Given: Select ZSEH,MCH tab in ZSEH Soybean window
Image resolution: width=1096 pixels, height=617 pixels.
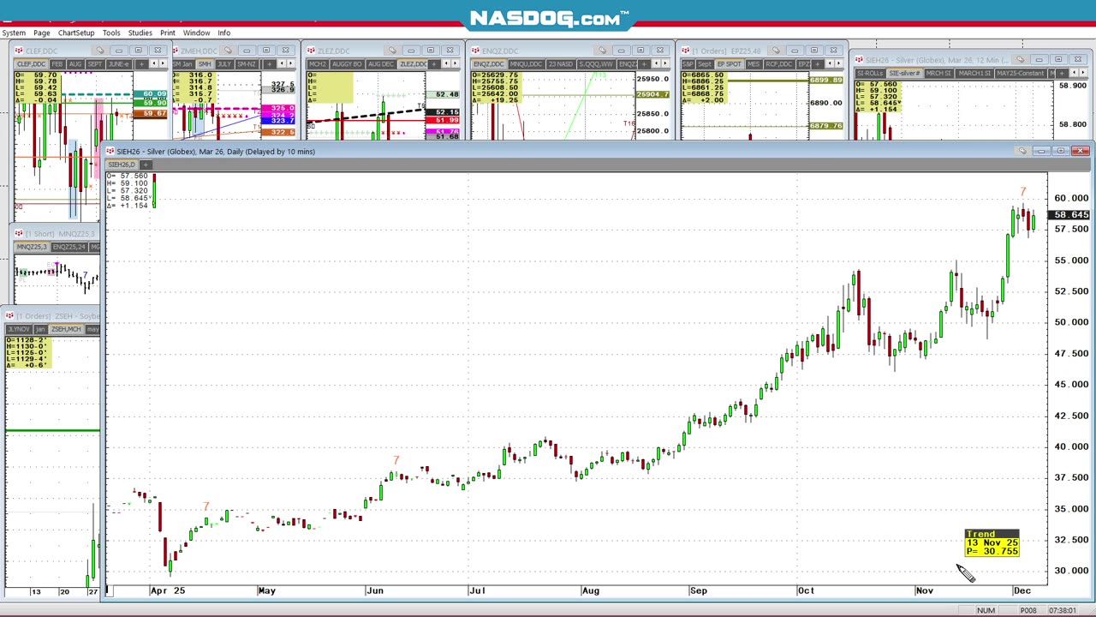Looking at the screenshot, I should tap(66, 330).
